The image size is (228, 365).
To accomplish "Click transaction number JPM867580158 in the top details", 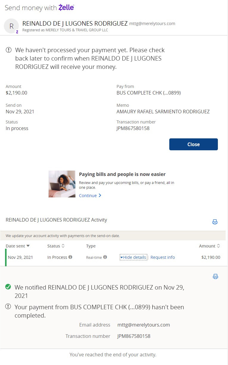I will click(133, 128).
